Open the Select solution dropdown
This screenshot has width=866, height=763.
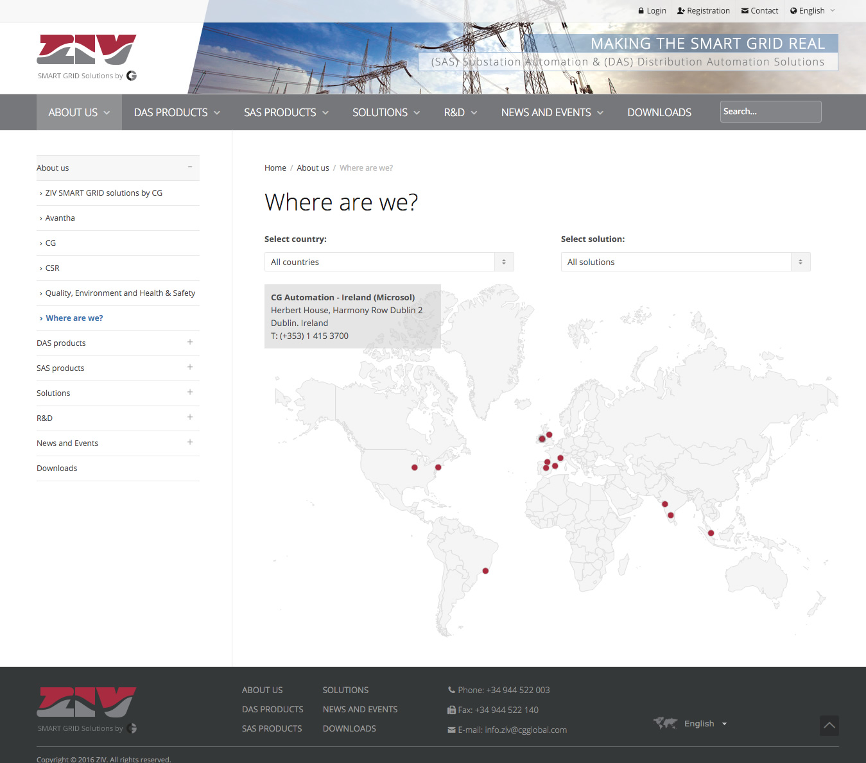click(x=685, y=262)
